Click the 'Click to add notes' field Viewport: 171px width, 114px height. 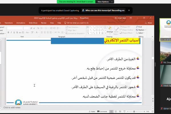12,107
